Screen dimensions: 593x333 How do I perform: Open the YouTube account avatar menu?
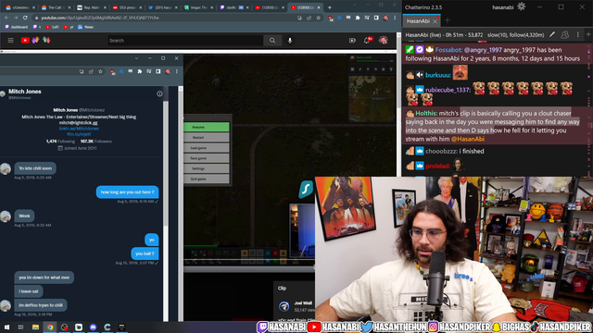(x=383, y=40)
